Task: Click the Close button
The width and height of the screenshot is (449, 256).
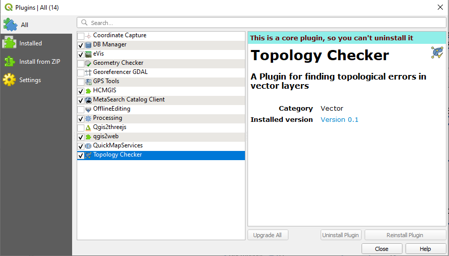Action: tap(381, 248)
